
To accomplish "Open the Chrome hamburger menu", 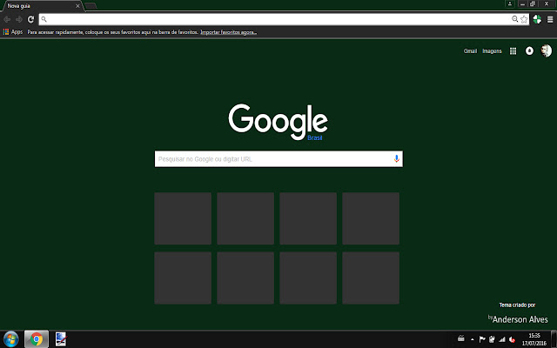I will (550, 19).
